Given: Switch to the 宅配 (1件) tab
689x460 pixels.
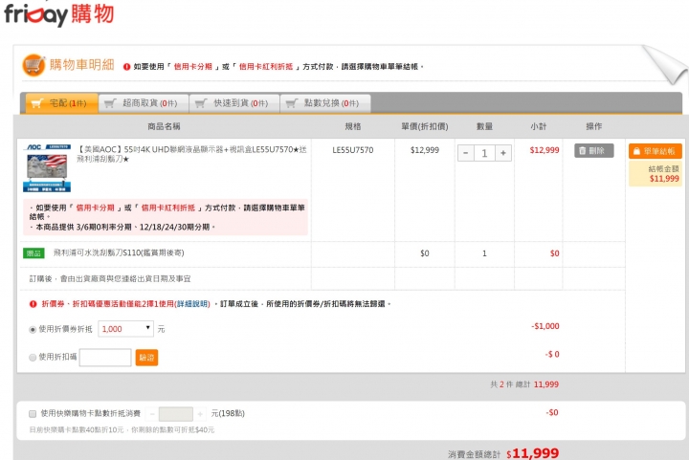Looking at the screenshot, I should tap(61, 103).
